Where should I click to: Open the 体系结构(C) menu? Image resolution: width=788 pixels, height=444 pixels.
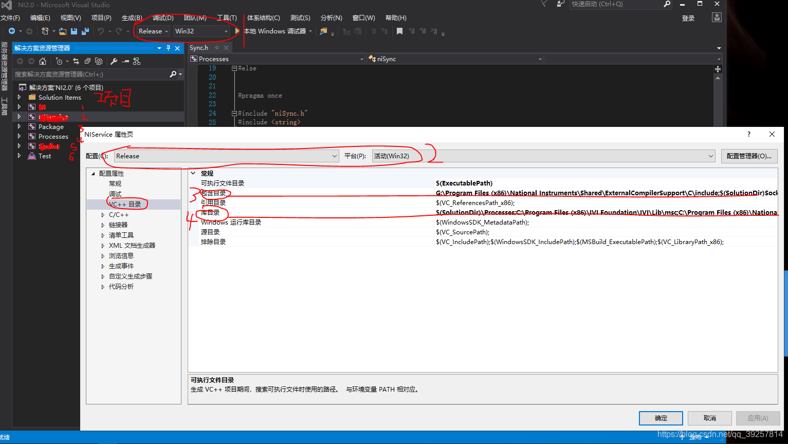pos(264,18)
